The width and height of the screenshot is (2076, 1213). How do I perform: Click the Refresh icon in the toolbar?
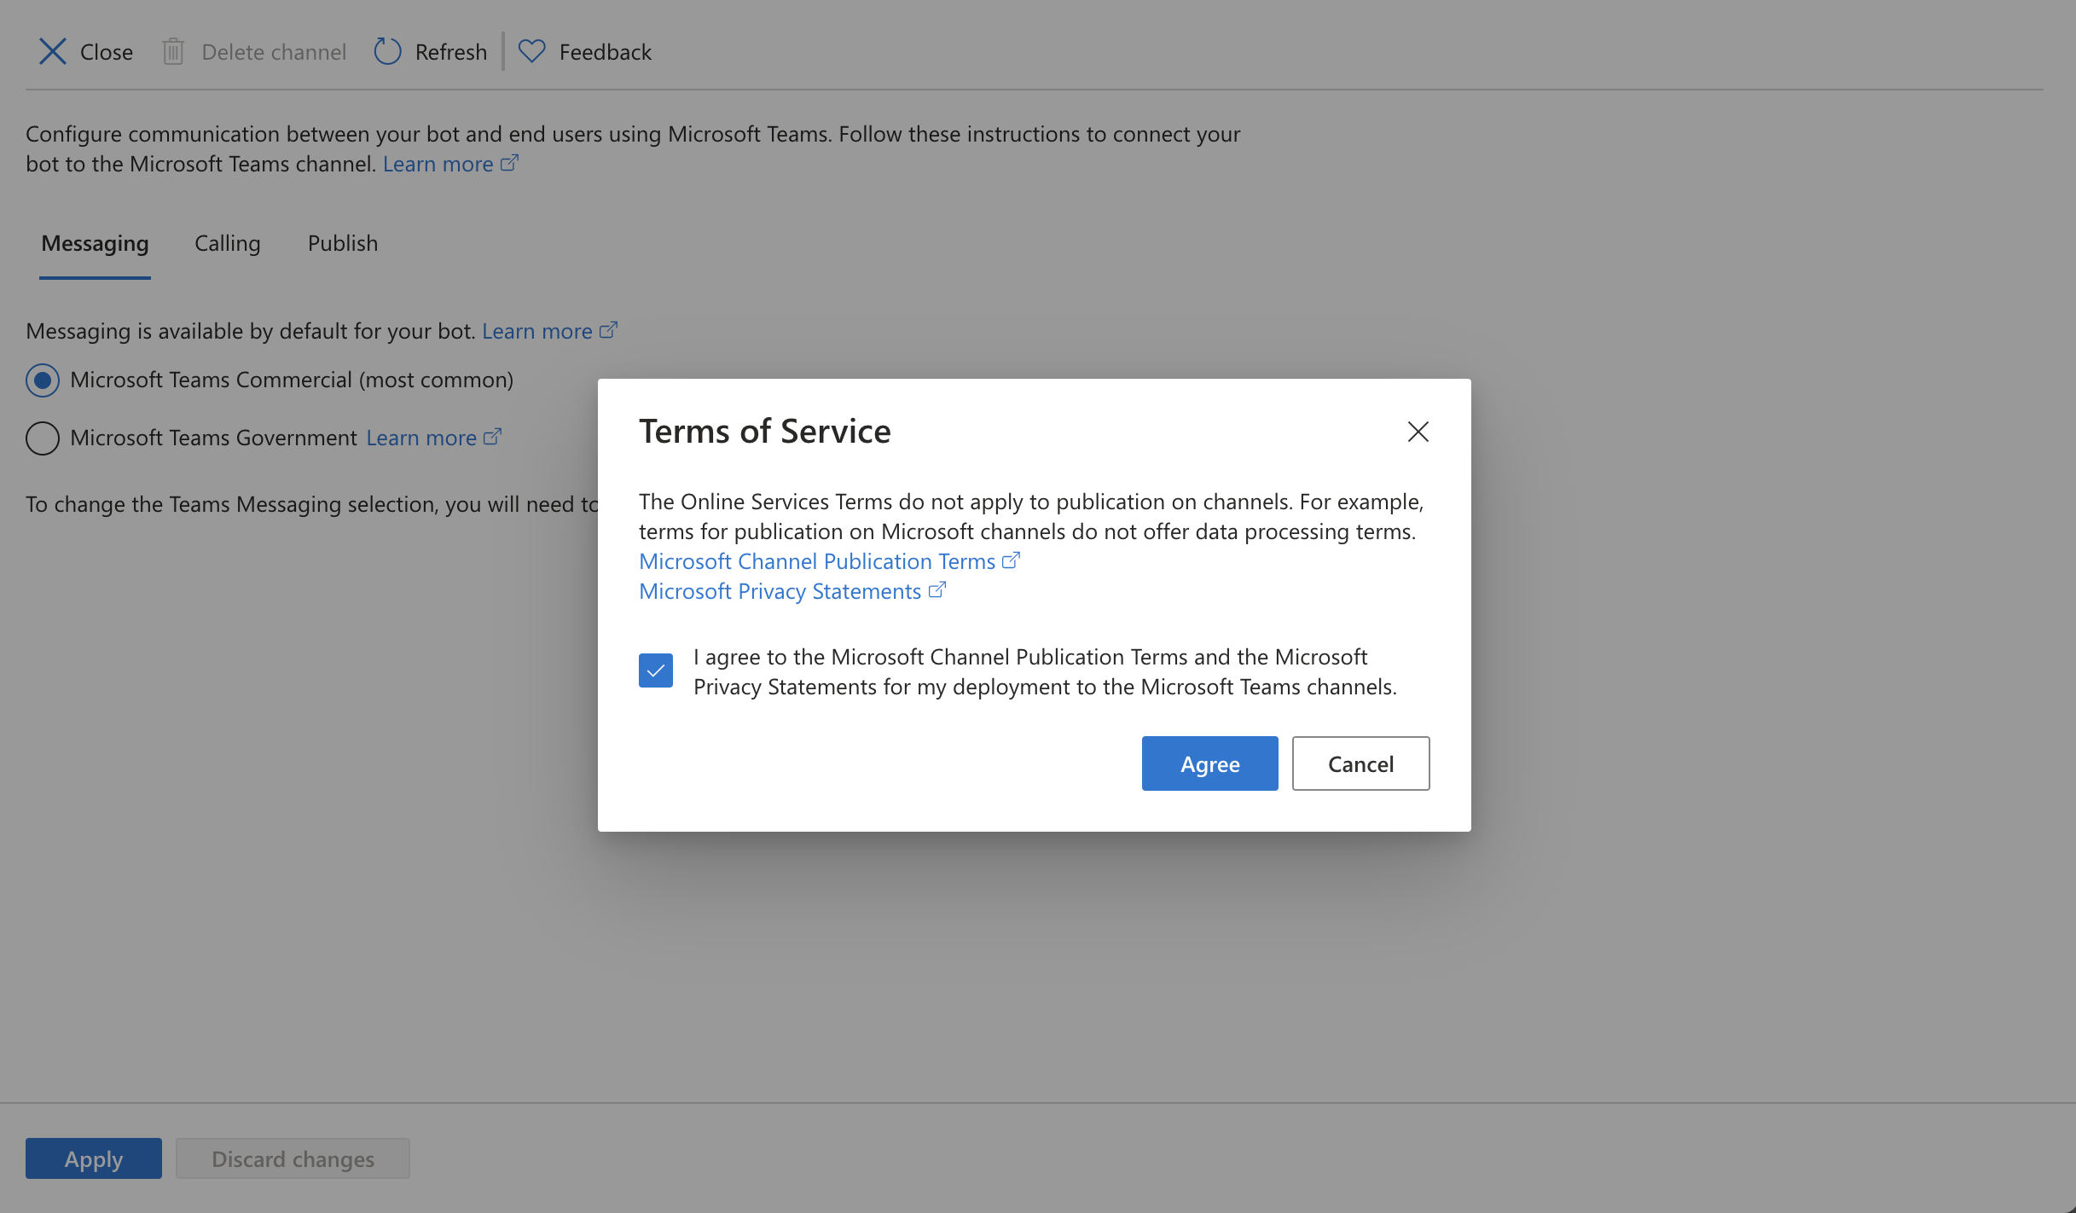click(387, 51)
